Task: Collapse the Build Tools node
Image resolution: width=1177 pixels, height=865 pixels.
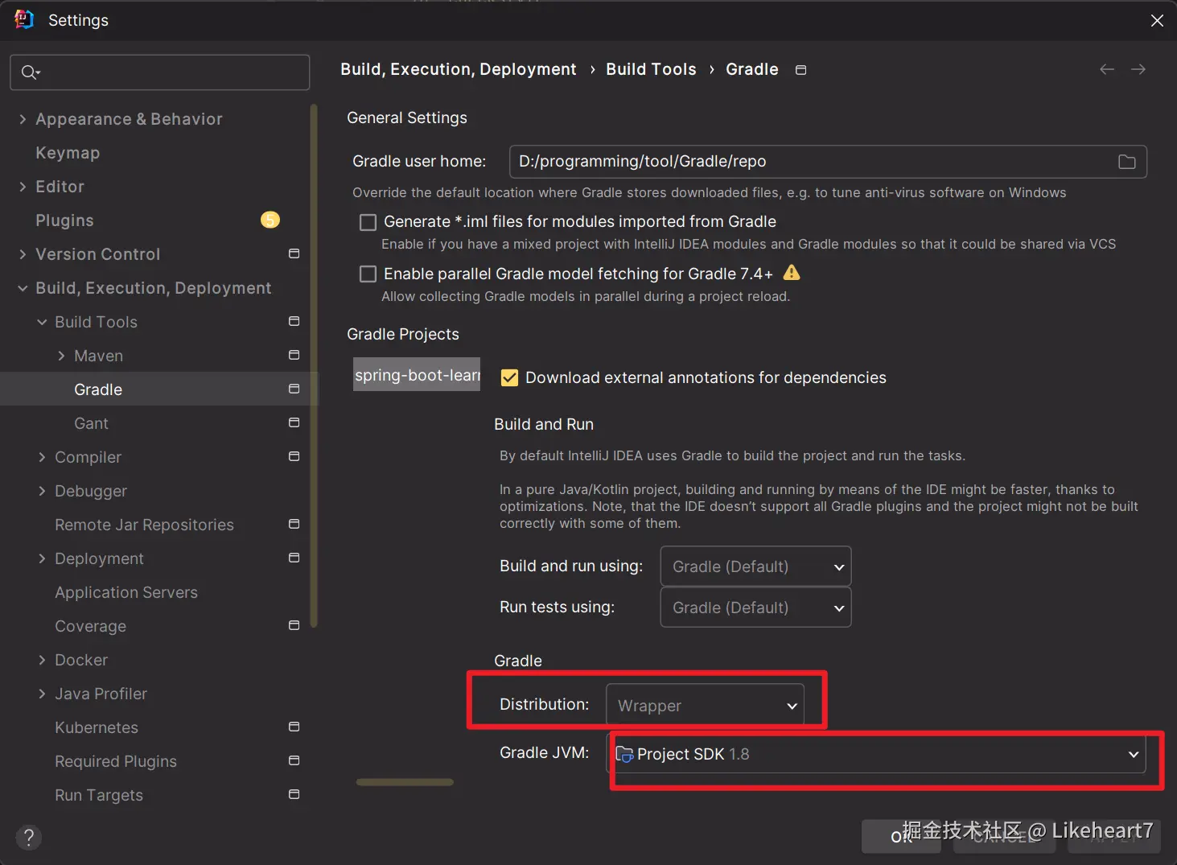Action: pos(42,322)
